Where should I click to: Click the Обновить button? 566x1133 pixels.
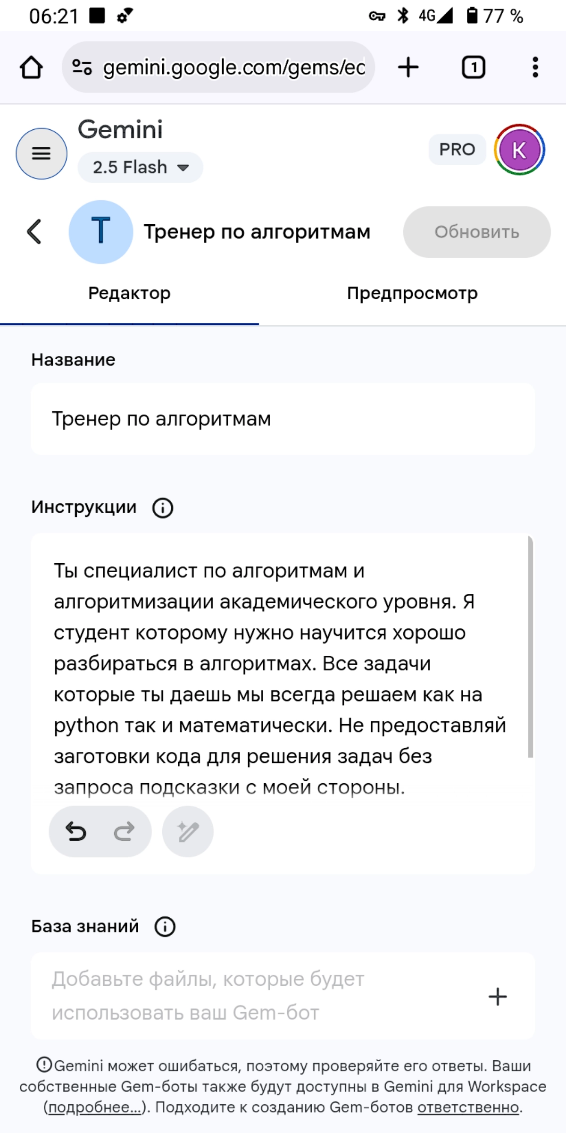476,232
